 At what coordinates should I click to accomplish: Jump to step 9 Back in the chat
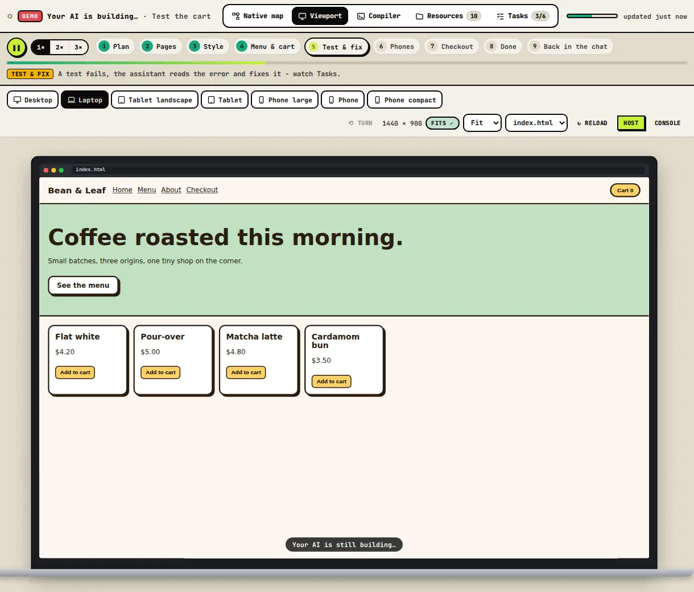570,47
